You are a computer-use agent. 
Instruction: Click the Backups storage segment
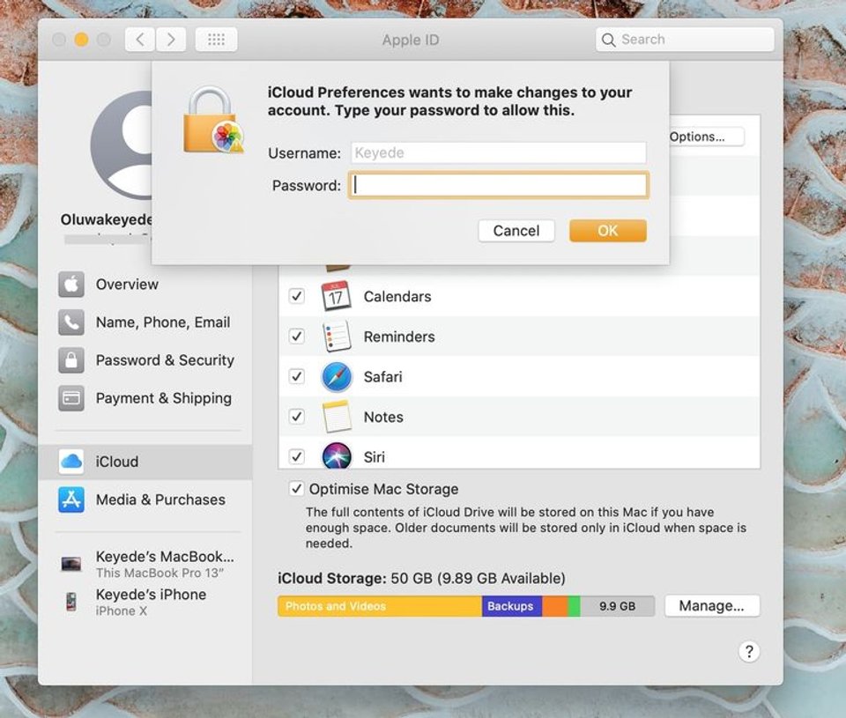(x=511, y=606)
